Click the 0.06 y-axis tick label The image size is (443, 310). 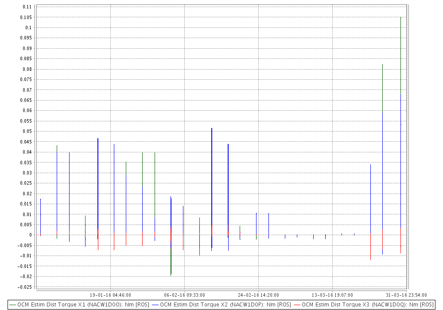click(x=27, y=110)
